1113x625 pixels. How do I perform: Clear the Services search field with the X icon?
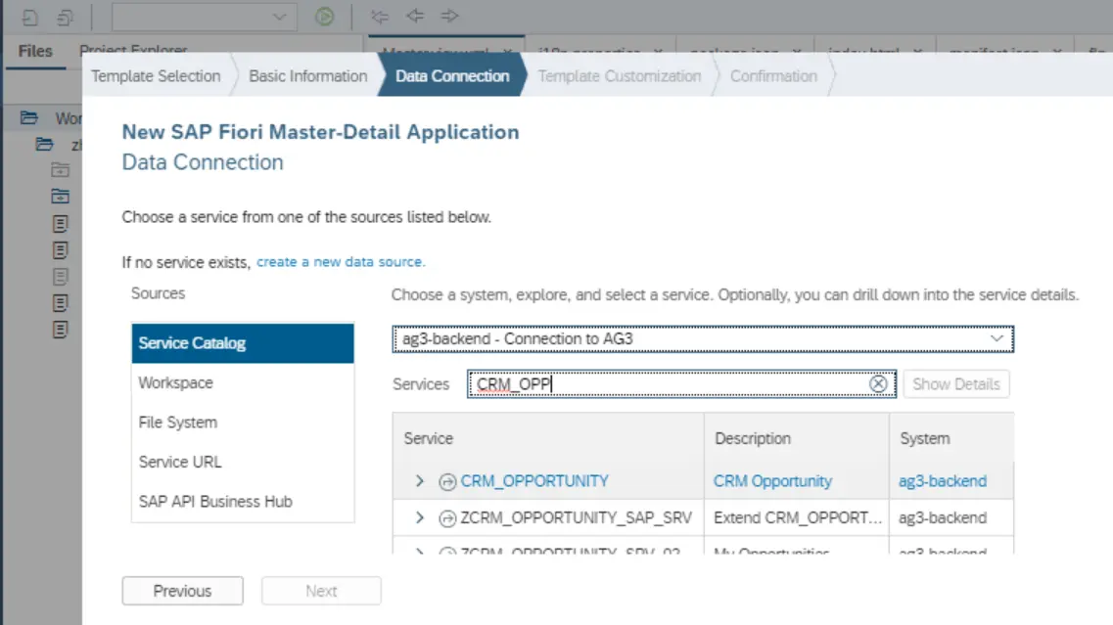tap(878, 383)
